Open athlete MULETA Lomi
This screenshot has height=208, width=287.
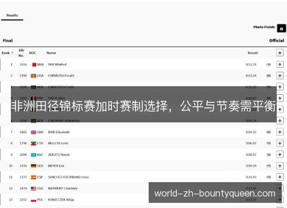click(x=58, y=143)
